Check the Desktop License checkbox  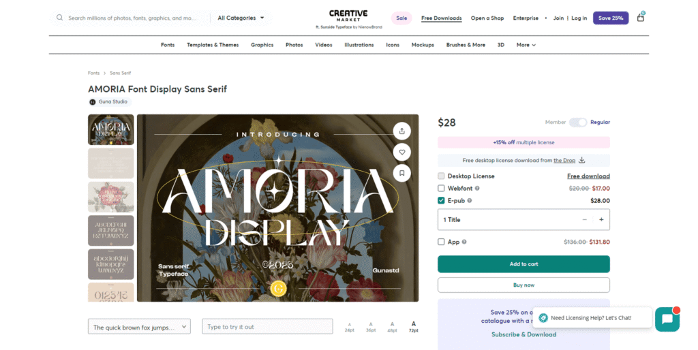tap(441, 176)
